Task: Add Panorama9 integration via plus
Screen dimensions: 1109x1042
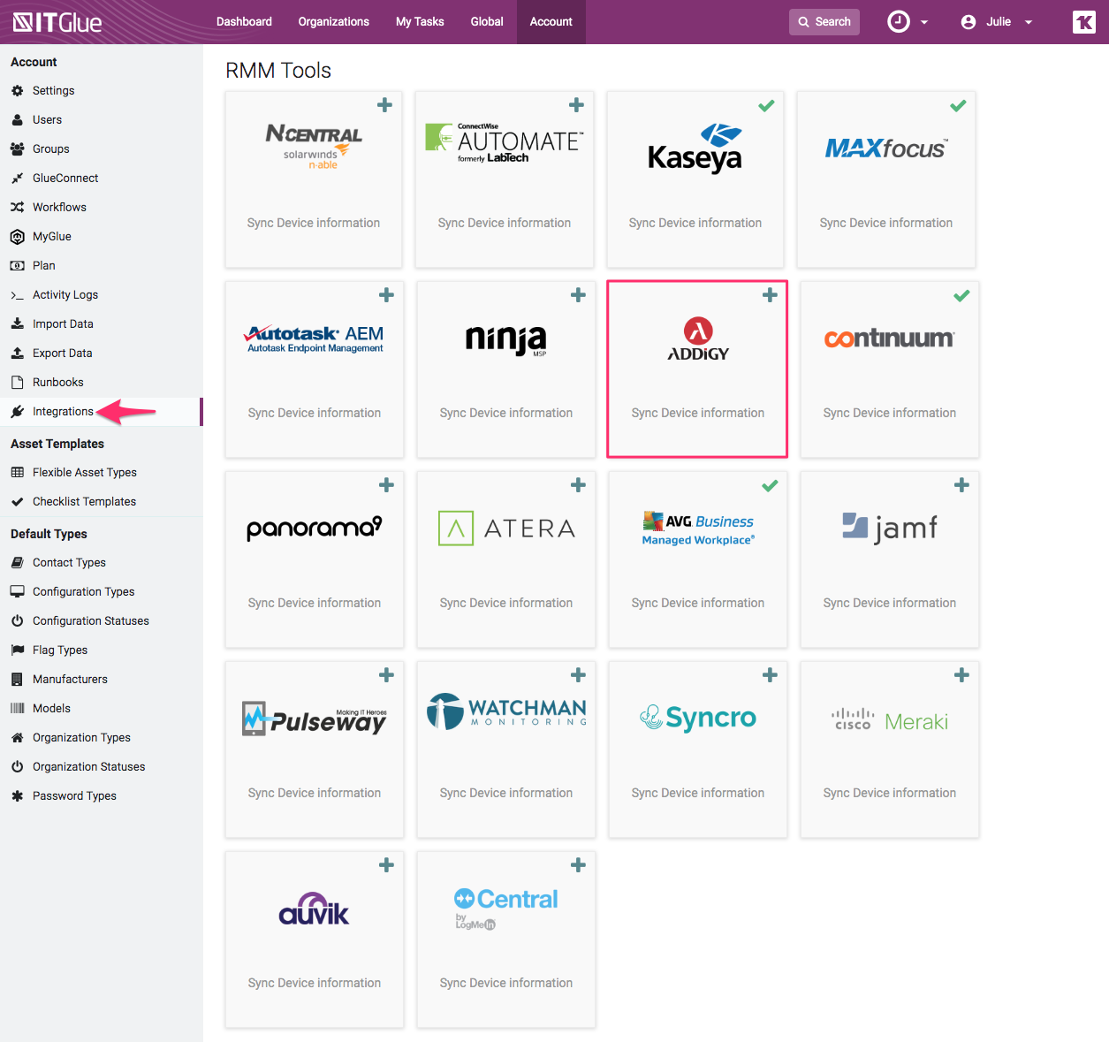Action: (386, 485)
